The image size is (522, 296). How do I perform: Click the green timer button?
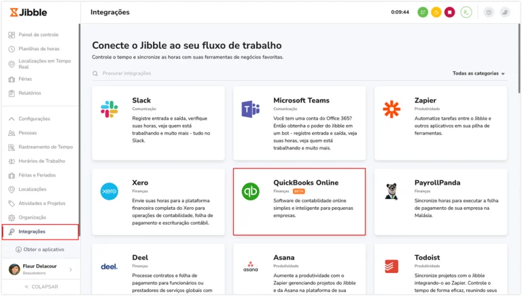pos(423,12)
